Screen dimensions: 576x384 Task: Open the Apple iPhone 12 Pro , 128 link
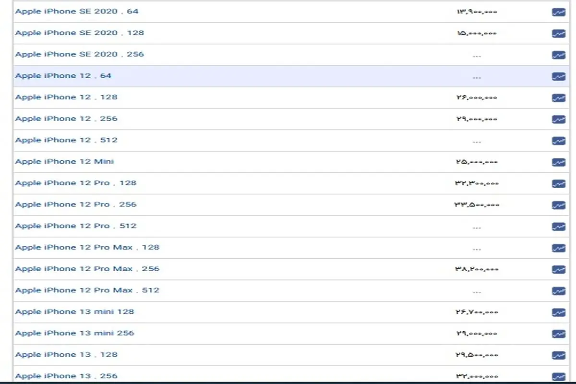point(76,183)
